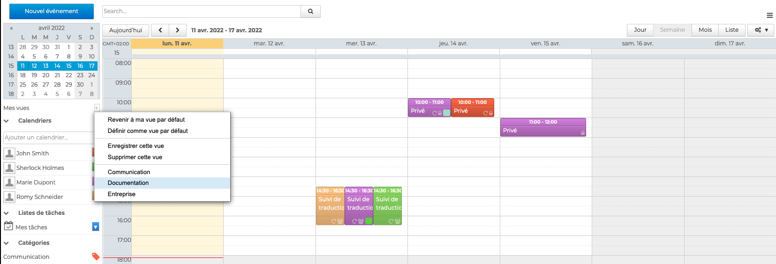Go to next month in mini calendar
Screen dimensions: 776x264
(92, 28)
